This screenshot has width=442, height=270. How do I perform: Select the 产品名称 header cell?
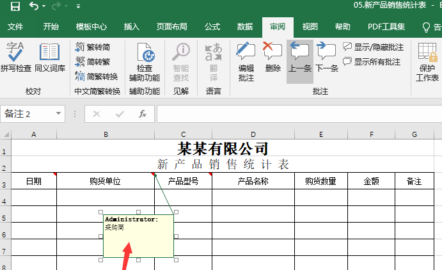(x=253, y=181)
